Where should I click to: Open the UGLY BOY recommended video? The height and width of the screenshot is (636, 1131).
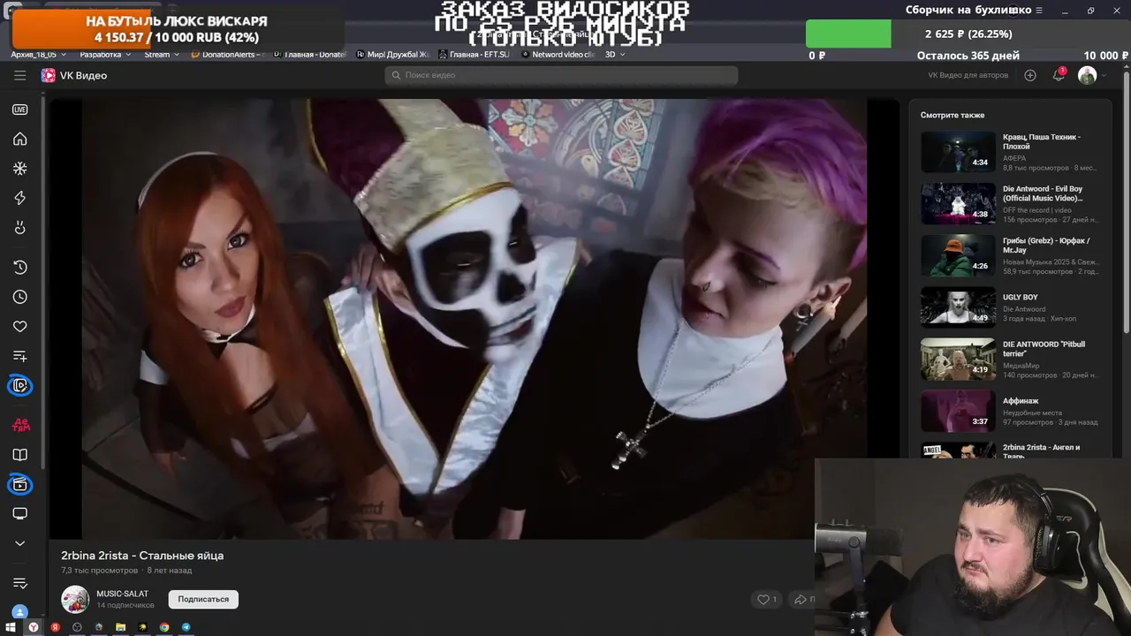[1013, 307]
